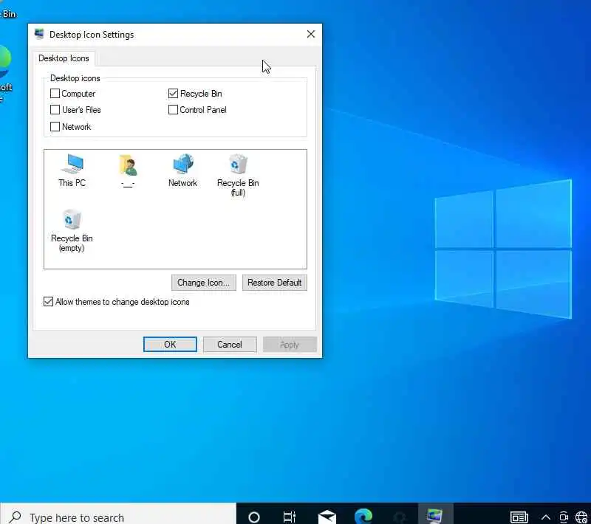Click the Change Icon... button
591x524 pixels.
tap(204, 283)
